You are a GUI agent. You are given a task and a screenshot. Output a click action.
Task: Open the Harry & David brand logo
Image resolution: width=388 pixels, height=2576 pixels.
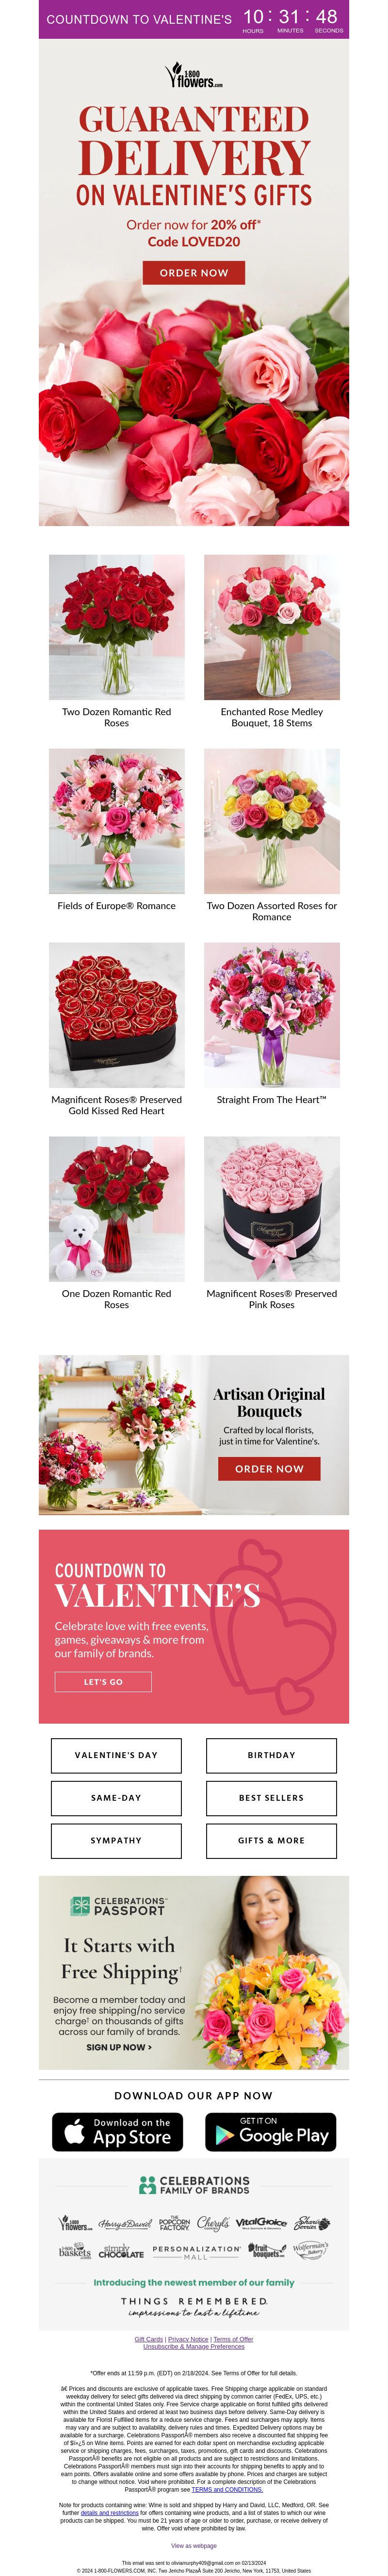(126, 2223)
